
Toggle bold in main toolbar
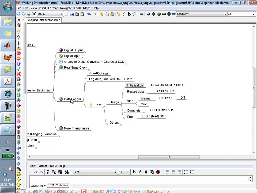tap(129, 14)
